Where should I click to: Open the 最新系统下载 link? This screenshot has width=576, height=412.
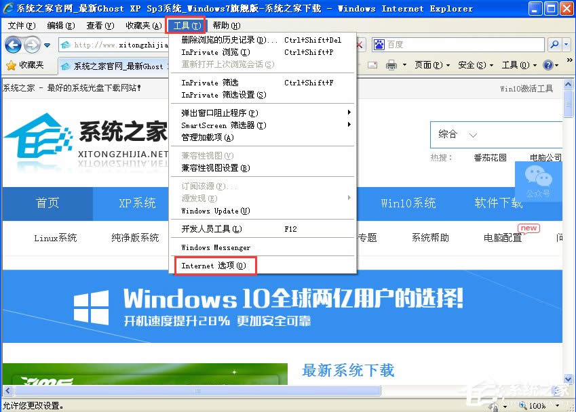pos(347,371)
